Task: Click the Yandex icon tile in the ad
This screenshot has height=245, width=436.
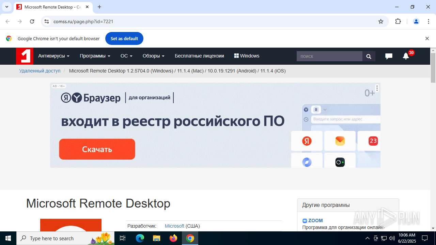Action: click(x=307, y=141)
